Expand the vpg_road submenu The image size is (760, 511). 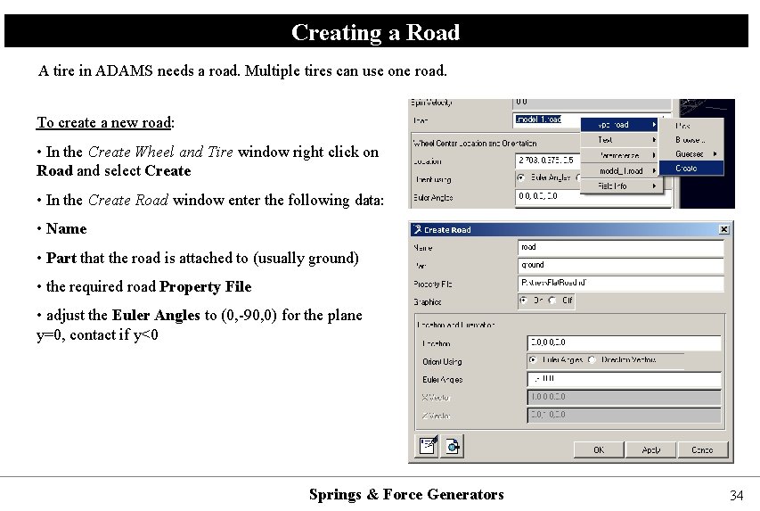pos(619,125)
